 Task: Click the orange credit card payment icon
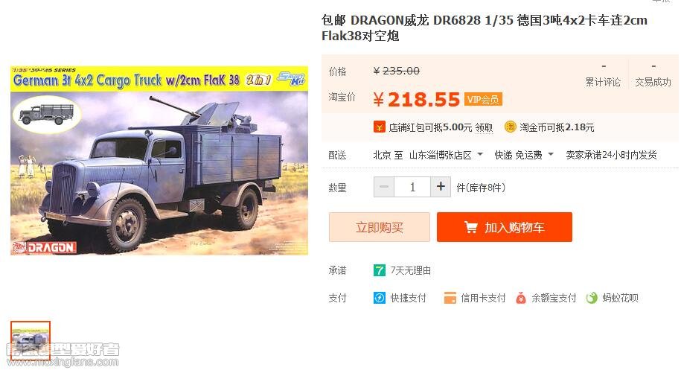(x=450, y=298)
